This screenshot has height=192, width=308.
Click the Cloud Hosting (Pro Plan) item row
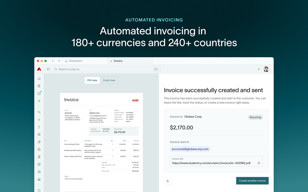[101, 145]
